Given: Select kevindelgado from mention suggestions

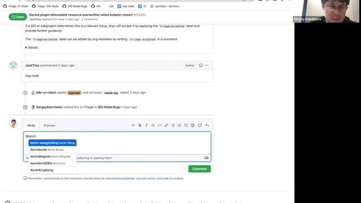Looking at the screenshot, I should 52,157.
